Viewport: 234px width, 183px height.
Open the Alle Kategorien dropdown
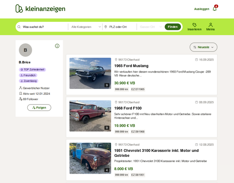86,27
